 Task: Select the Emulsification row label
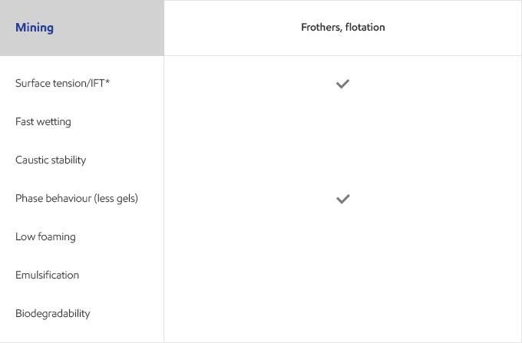click(47, 275)
